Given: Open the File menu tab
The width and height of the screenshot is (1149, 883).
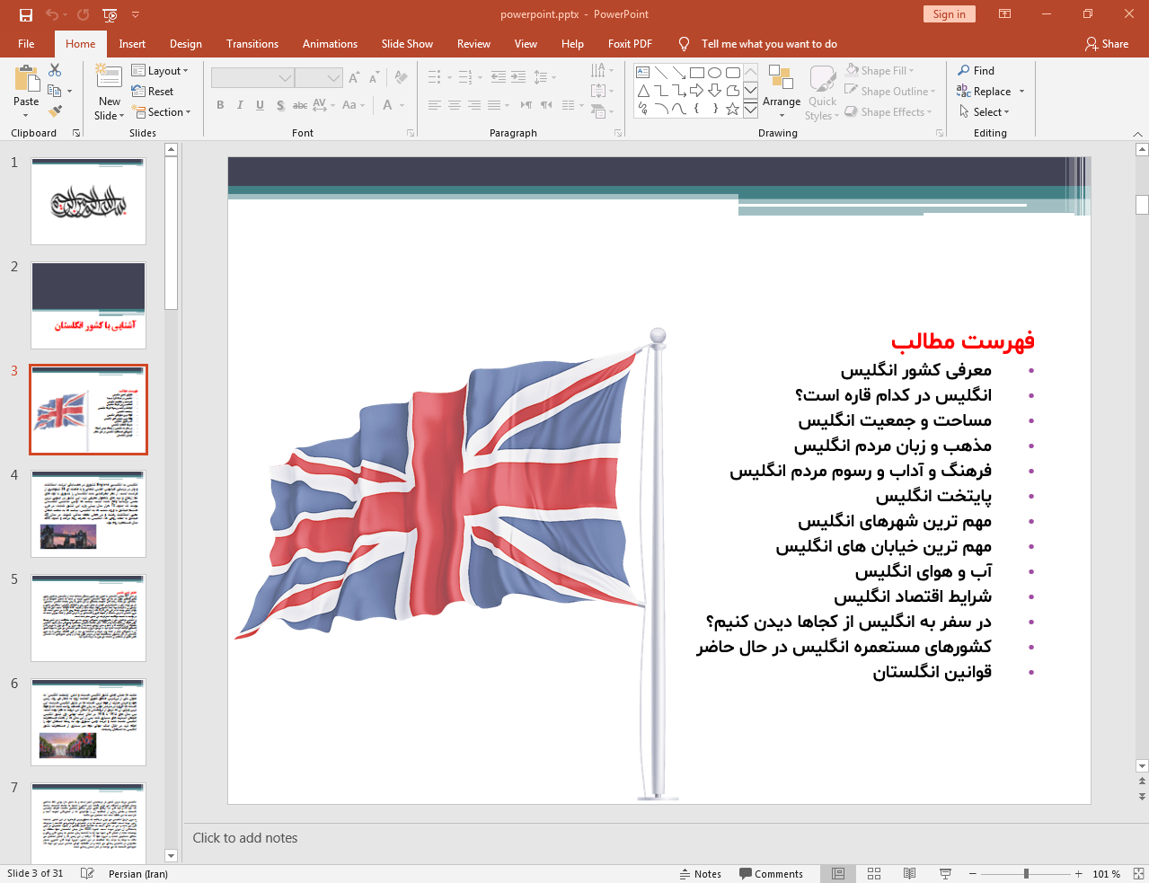Looking at the screenshot, I should click(x=26, y=44).
